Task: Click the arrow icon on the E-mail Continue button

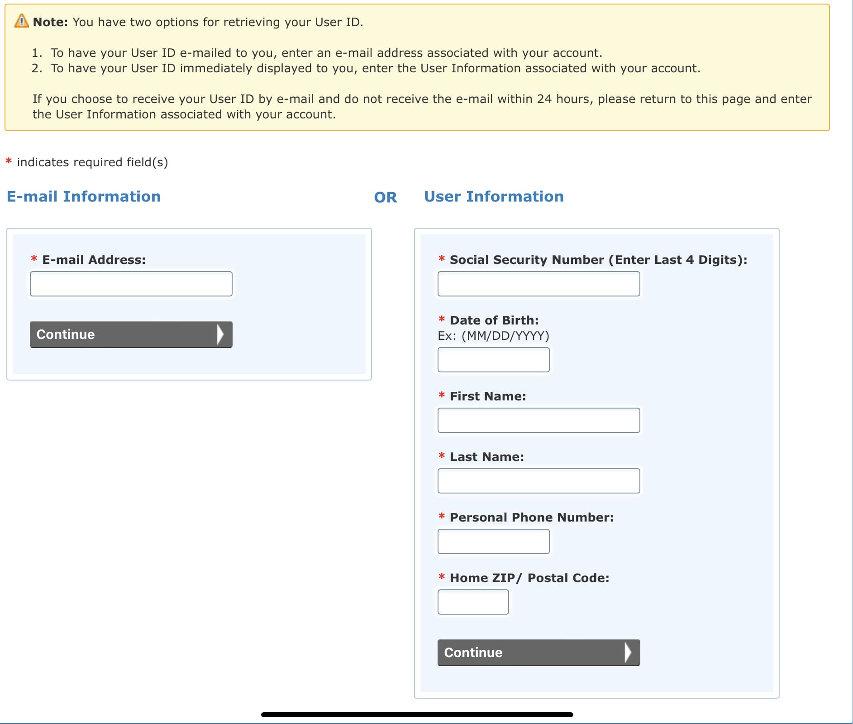Action: point(222,334)
